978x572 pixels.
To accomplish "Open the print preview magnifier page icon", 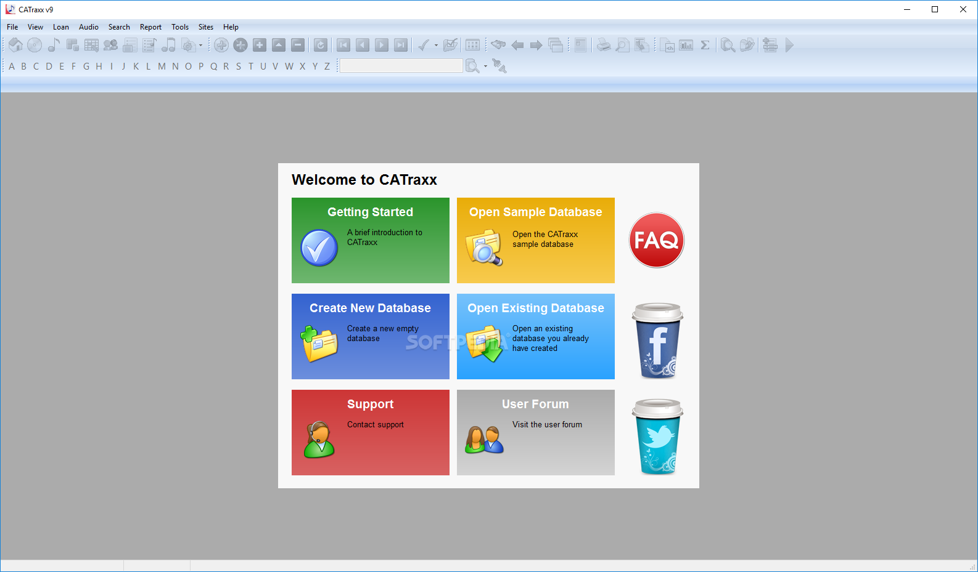I will coord(623,45).
